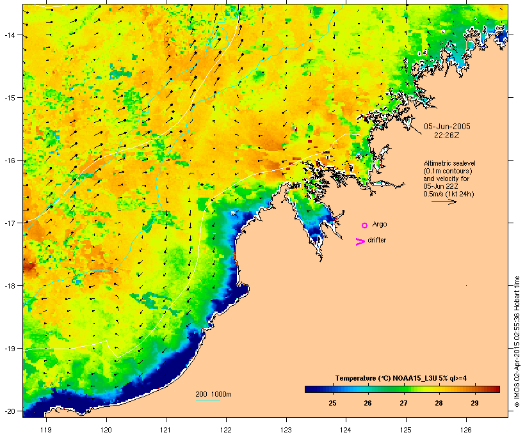Click longitude axis label 124
This screenshot has width=525, height=435.
click(346, 430)
